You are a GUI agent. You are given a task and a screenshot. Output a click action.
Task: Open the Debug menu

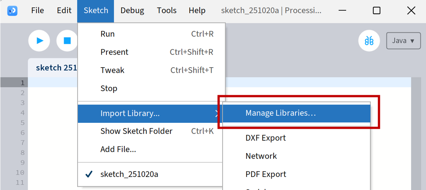(x=132, y=10)
